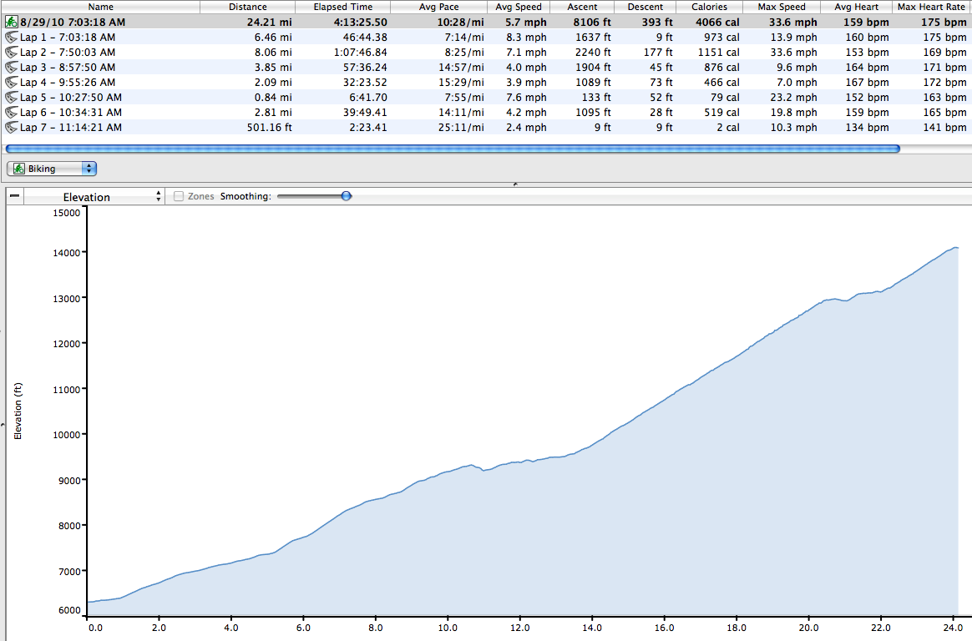This screenshot has width=972, height=641.
Task: Click the blue horizontal scrollbar under the lap table
Action: tap(452, 149)
